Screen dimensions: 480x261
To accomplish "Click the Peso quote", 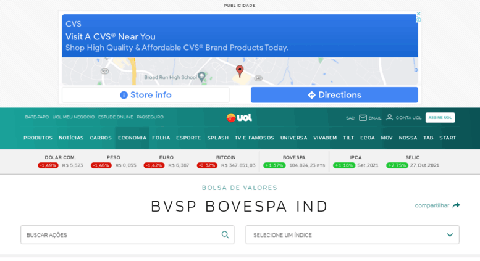I will (114, 162).
